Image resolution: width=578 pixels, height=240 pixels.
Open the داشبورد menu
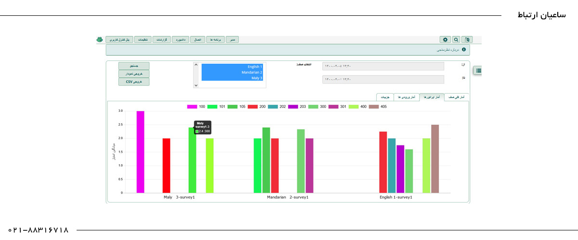click(180, 39)
